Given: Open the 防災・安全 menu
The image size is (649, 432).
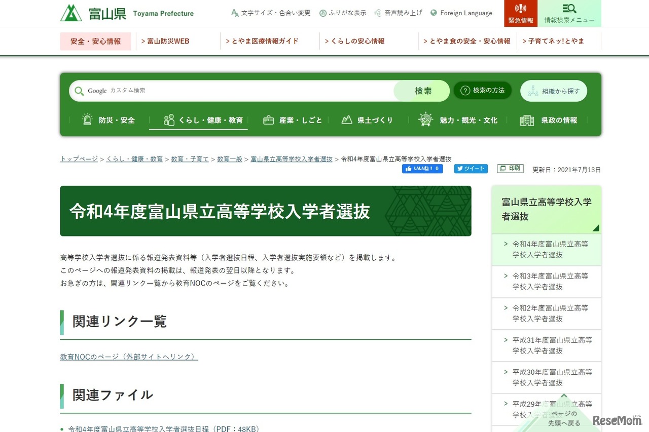Looking at the screenshot, I should point(109,120).
